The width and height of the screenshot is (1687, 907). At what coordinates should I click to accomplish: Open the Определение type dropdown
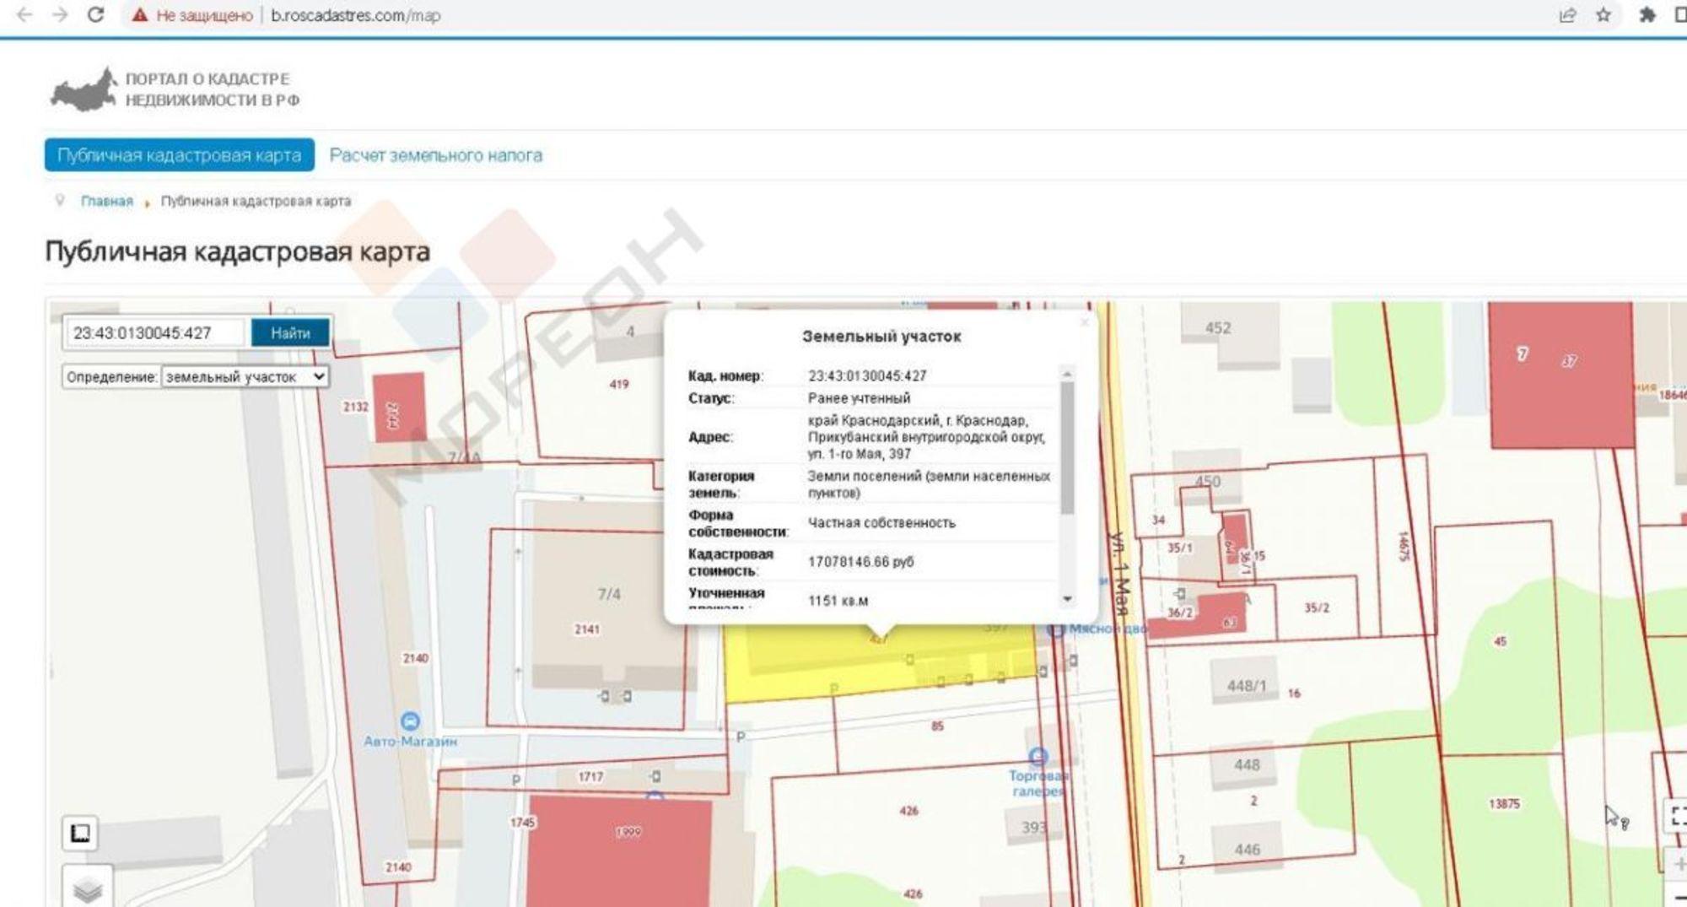click(245, 377)
